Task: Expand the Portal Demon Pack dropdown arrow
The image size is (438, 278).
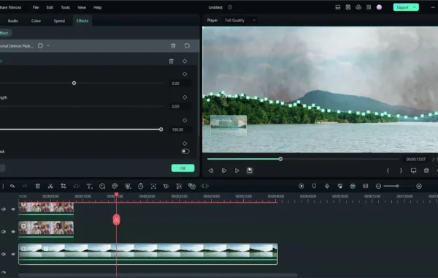Action: 48,45
